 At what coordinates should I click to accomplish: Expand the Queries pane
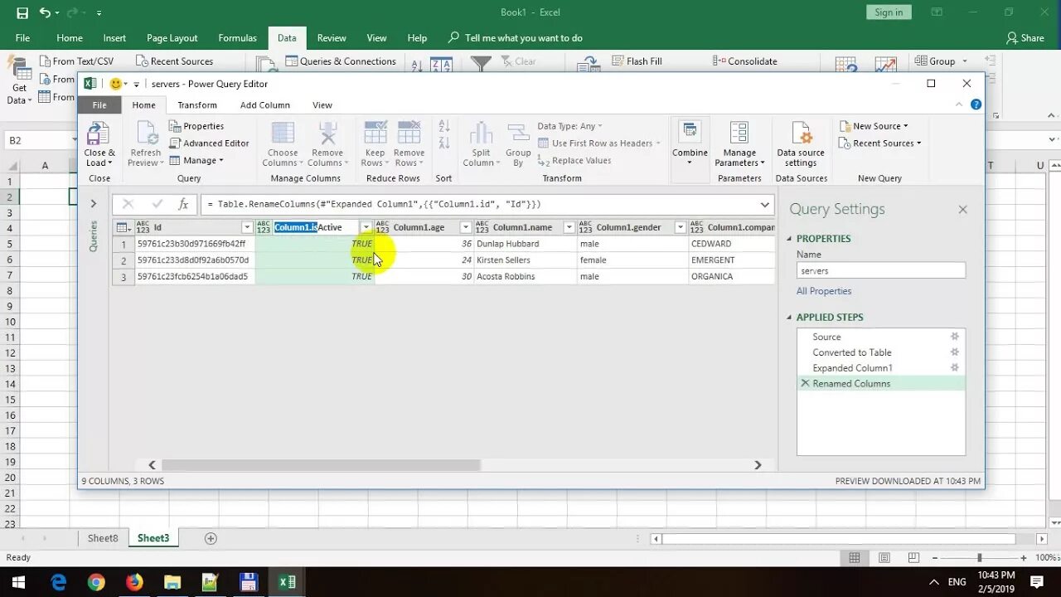pos(93,203)
